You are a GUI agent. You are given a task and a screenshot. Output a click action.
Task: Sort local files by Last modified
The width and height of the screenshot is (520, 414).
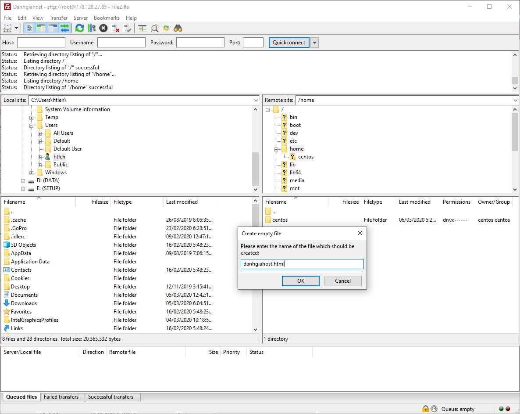[x=189, y=202]
